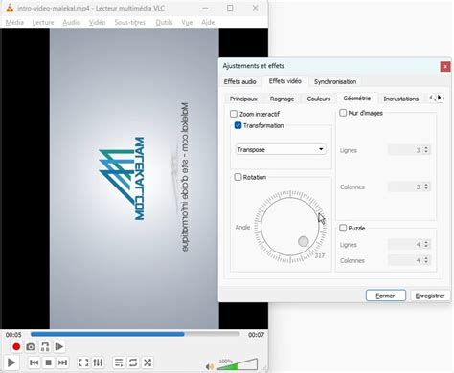454x373 pixels.
Task: Show the playlist icon
Action: click(x=119, y=362)
